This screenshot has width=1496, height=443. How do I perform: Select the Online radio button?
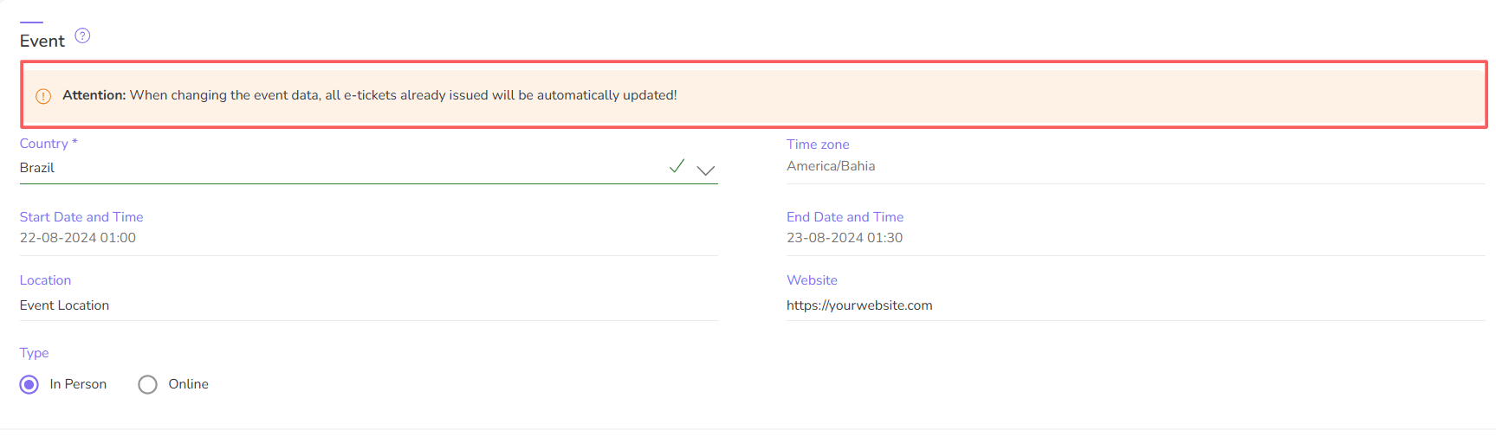148,384
